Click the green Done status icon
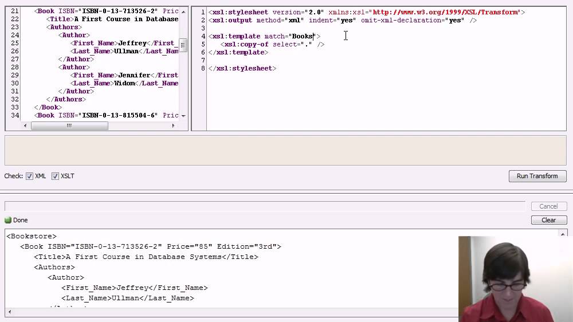 point(8,220)
